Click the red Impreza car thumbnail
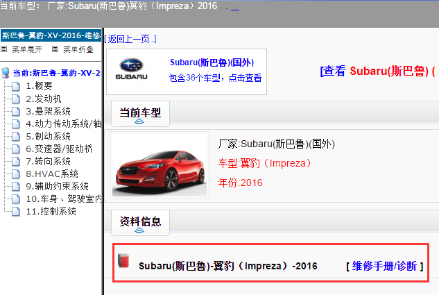 click(x=160, y=165)
